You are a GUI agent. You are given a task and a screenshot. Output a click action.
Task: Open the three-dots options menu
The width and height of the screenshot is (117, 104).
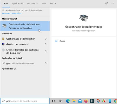click(113, 3)
